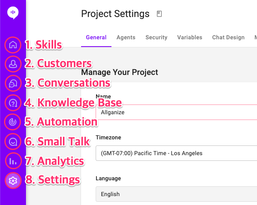Open the Chat Design tab
257x205 pixels.
click(x=228, y=37)
